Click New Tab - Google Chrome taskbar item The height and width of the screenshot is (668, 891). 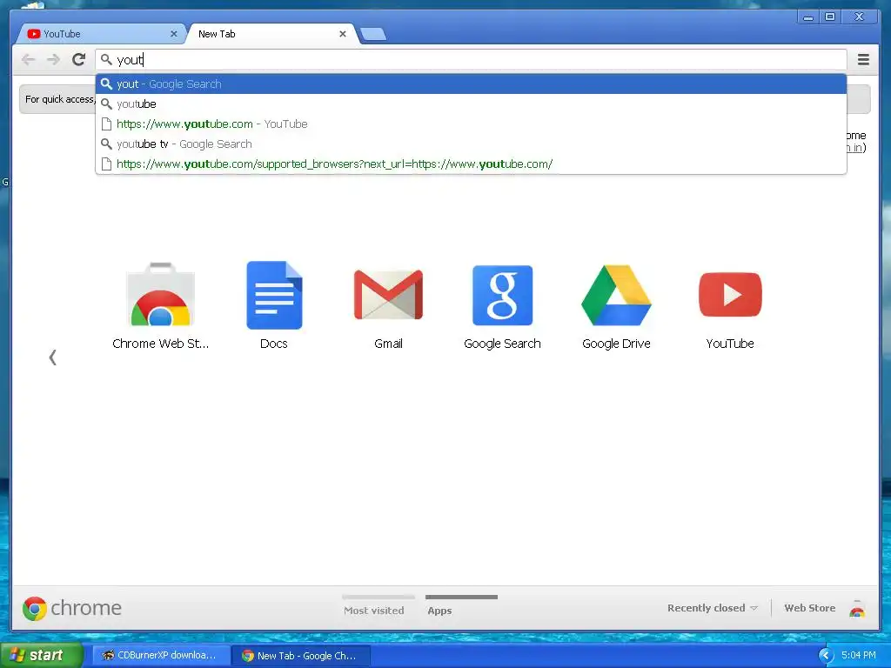click(x=300, y=656)
